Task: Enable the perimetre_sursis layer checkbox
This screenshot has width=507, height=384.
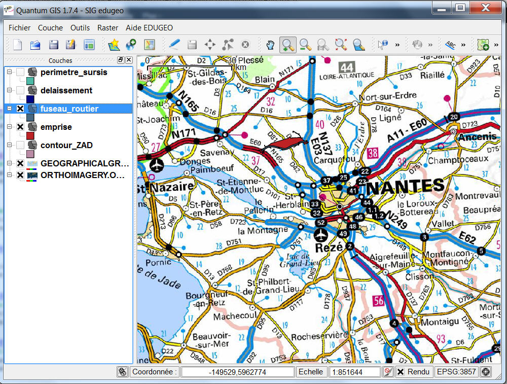Action: (x=20, y=72)
